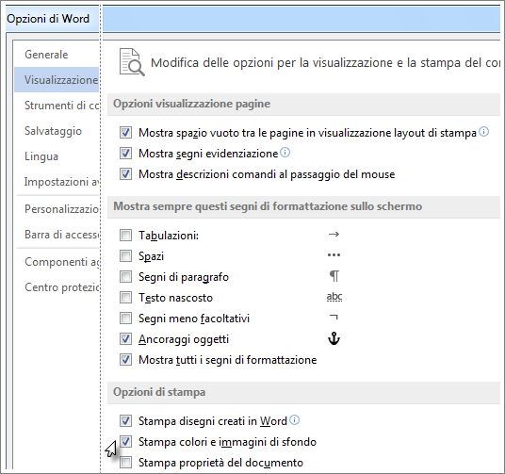Uncheck Ancoraggi oggetti
This screenshot has width=505, height=474.
(x=125, y=339)
